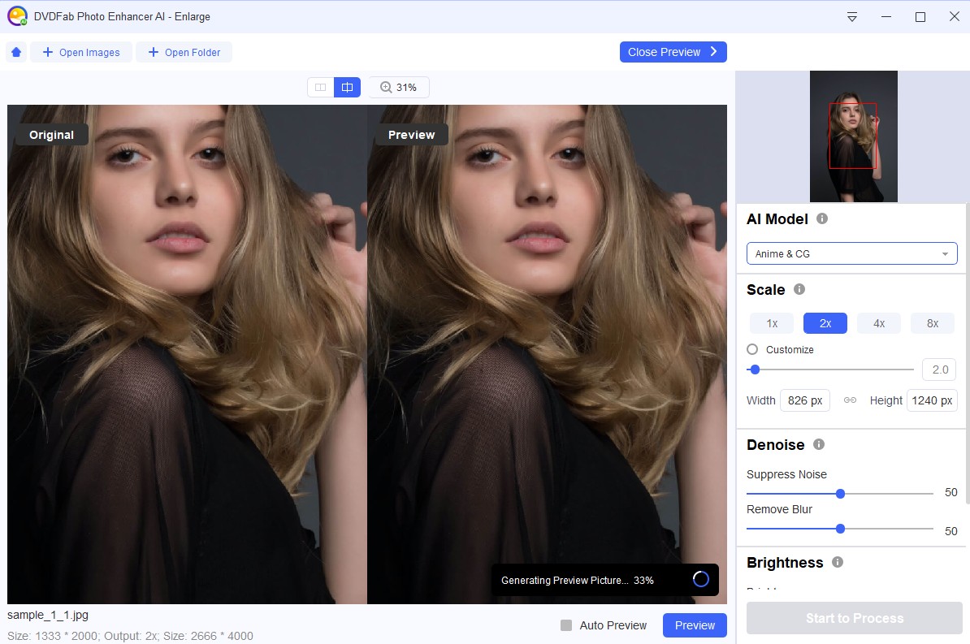Viewport: 970px width, 644px height.
Task: Click the Suppress Noise slider handle
Action: [x=840, y=494]
